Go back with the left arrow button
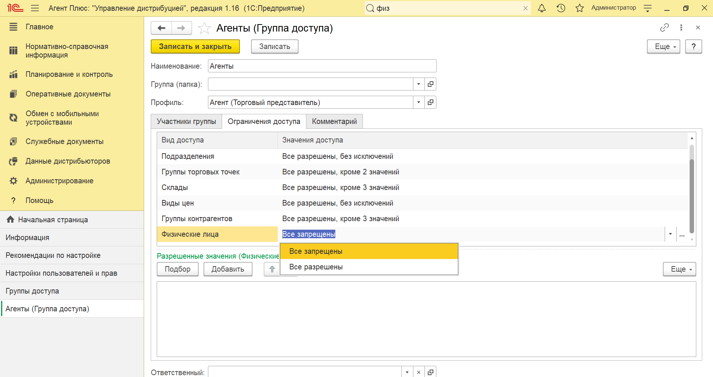713x377 pixels. (161, 28)
